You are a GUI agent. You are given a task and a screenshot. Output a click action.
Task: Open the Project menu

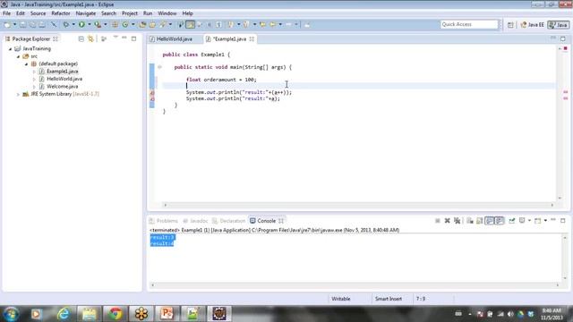(x=130, y=13)
